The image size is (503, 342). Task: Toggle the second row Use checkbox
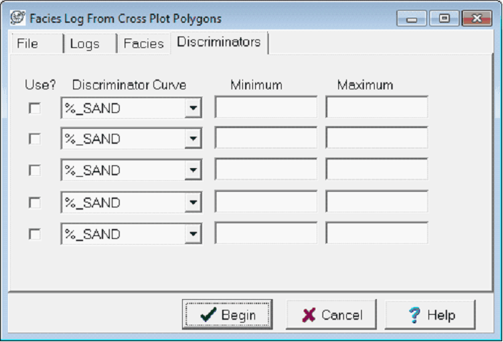coord(34,139)
